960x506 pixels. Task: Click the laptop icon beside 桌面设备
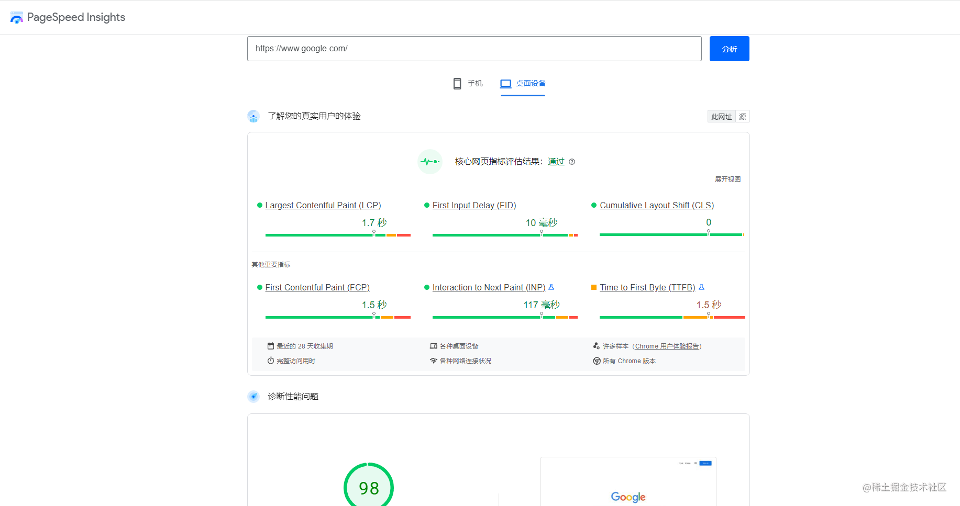(505, 84)
